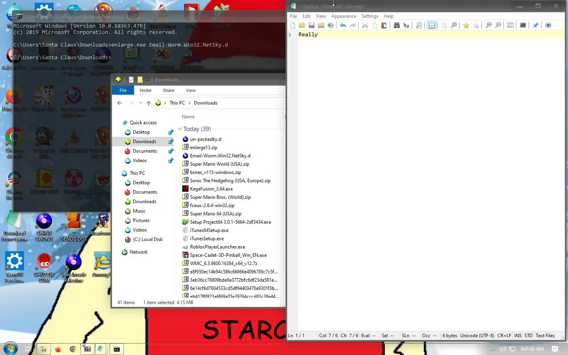The height and width of the screenshot is (355, 568).
Task: Exit Notepad3 via the blue circle X toolbar icon
Action: (x=548, y=25)
